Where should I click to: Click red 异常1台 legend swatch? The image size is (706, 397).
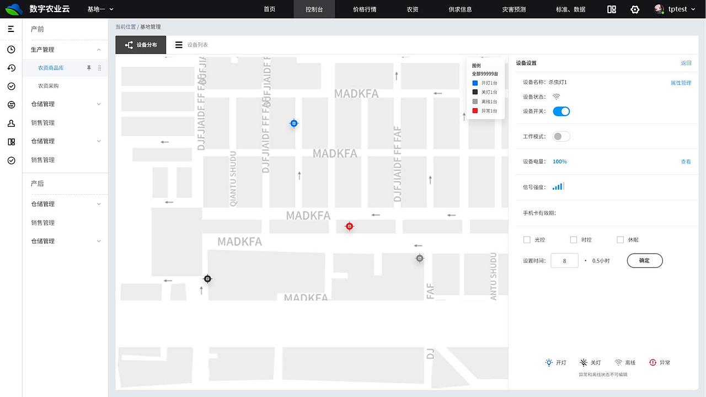(475, 111)
